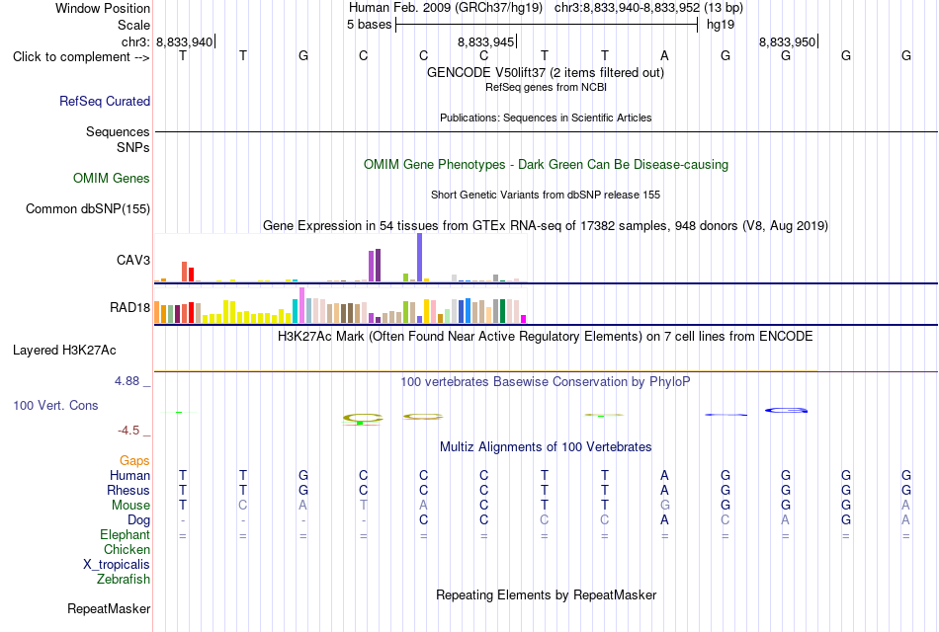Click the GTEx Gene Expression track title
Viewport: 939px width, 632px height.
[546, 225]
